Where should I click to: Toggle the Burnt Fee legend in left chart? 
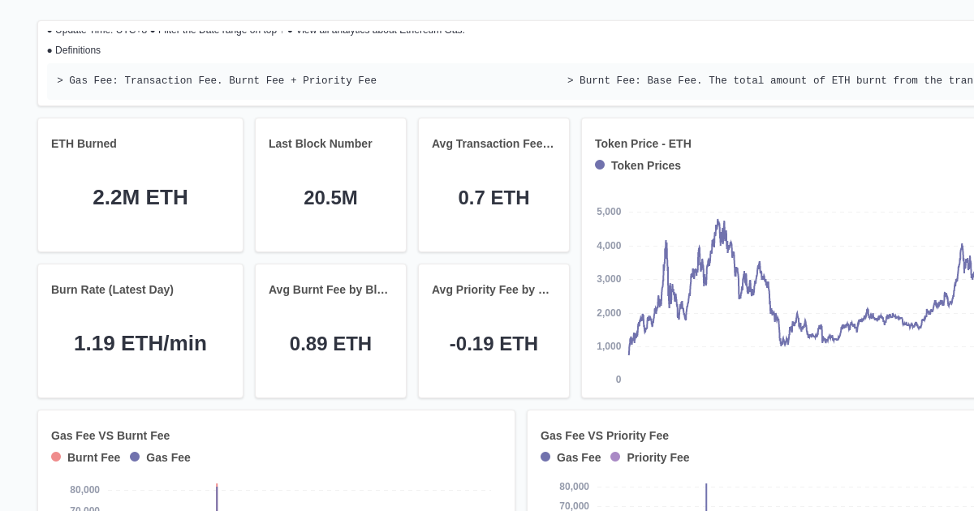[x=56, y=457]
